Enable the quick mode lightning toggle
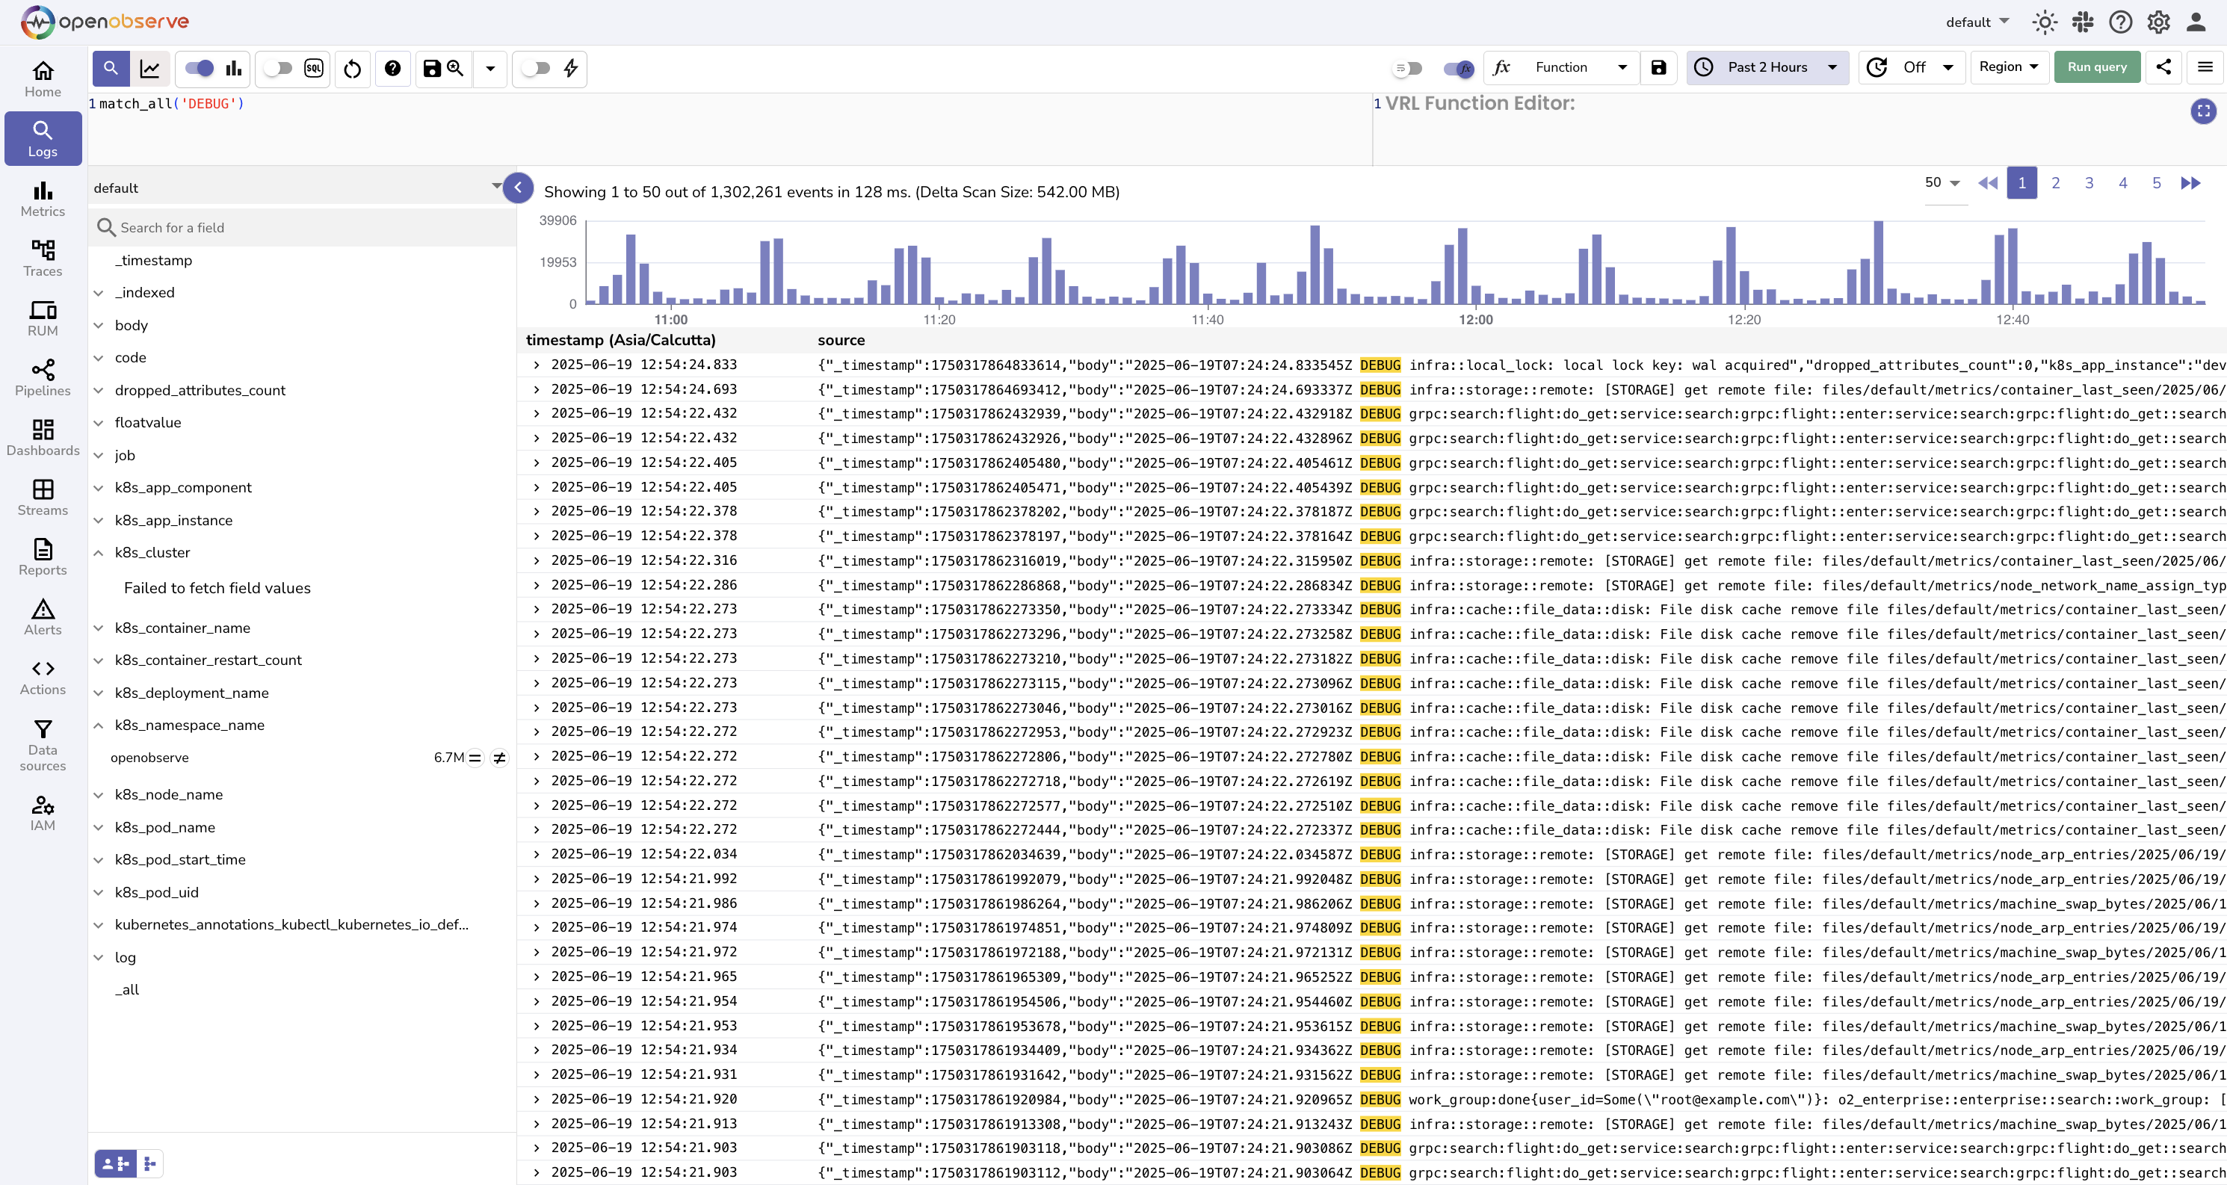Viewport: 2227px width, 1185px height. click(x=536, y=68)
